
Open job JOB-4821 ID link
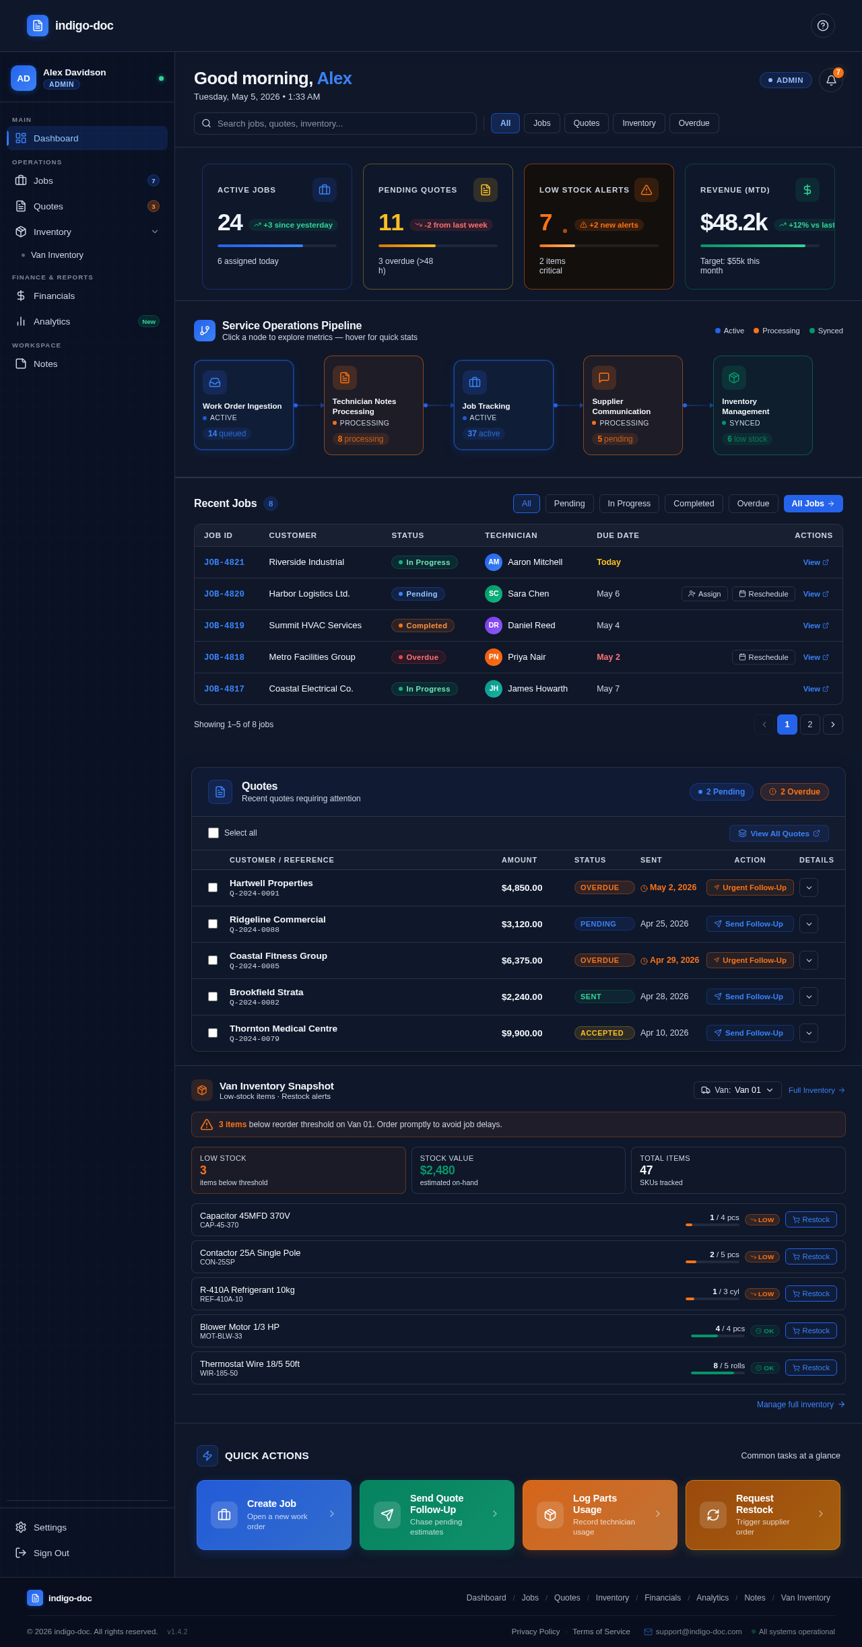(224, 562)
